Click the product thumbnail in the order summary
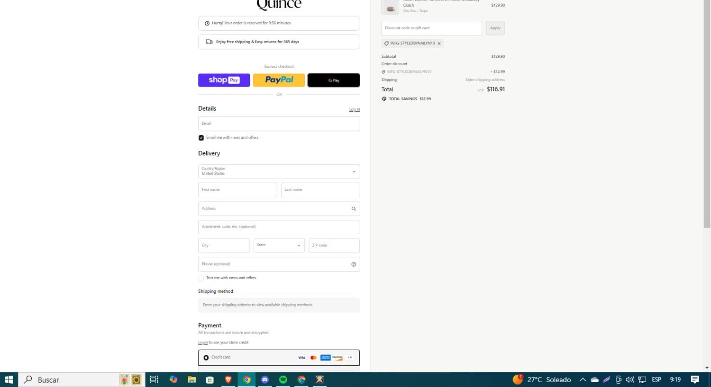711x387 pixels. coord(390,7)
